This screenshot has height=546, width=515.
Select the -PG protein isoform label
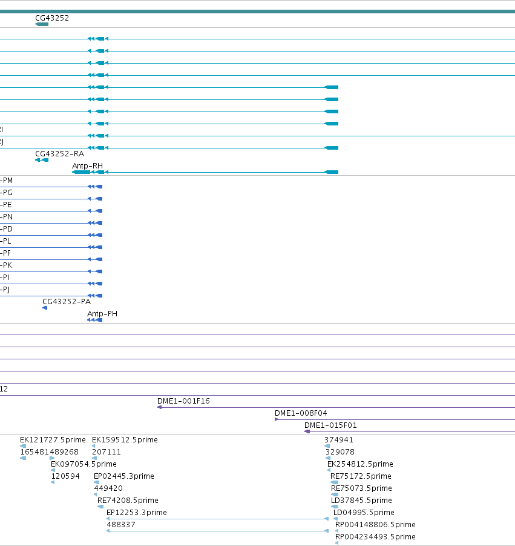[6, 193]
